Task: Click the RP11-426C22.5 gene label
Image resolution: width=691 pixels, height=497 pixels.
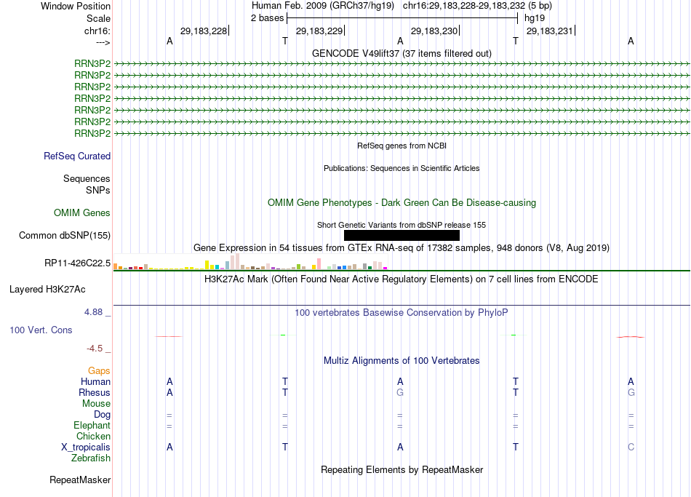Action: click(x=77, y=263)
